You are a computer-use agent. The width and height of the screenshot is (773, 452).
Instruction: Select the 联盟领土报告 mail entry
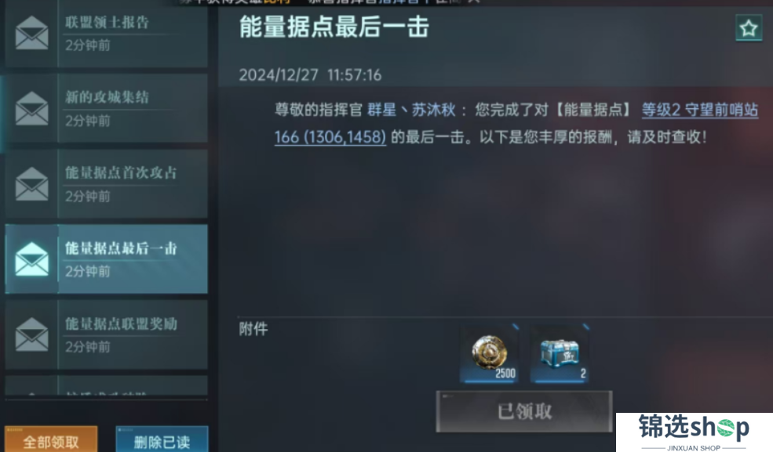[107, 33]
